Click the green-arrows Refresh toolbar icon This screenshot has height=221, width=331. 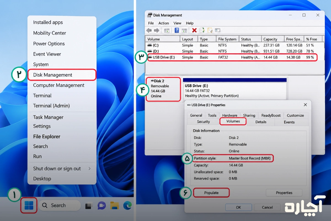[x=202, y=30]
